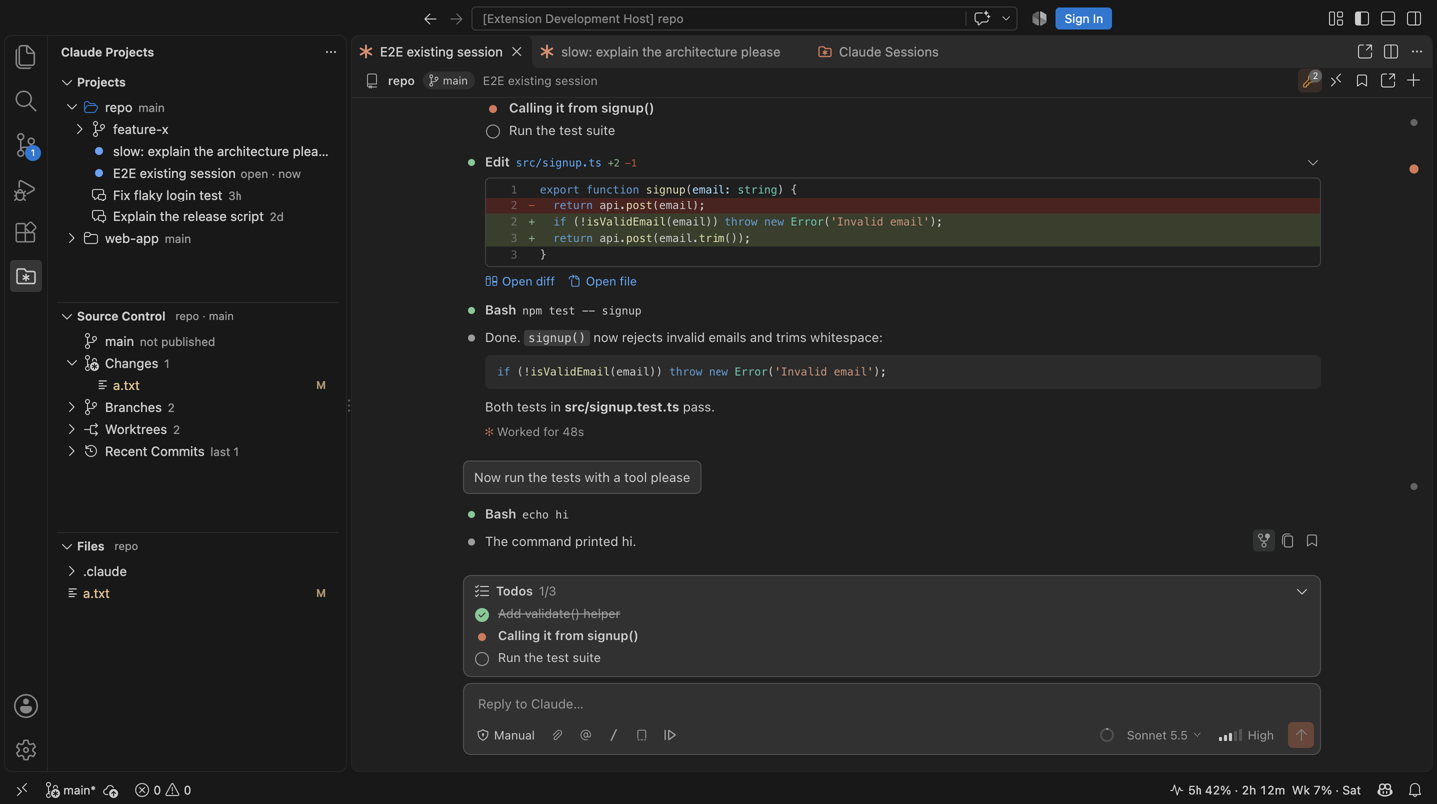
Task: Expand the feature-x branch item
Action: pos(80,130)
